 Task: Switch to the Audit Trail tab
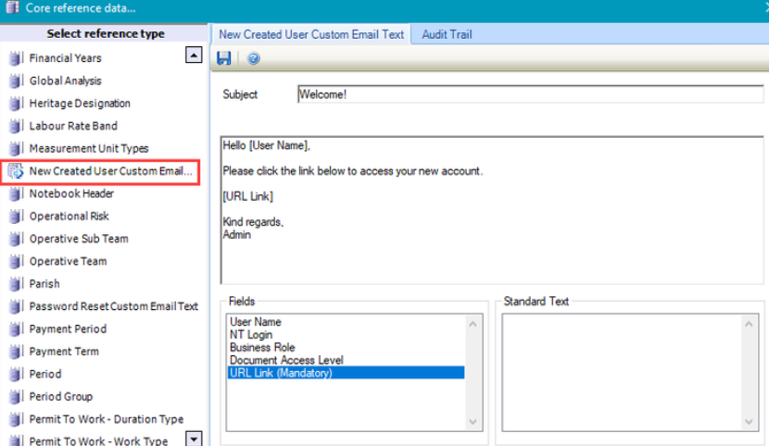pos(447,34)
